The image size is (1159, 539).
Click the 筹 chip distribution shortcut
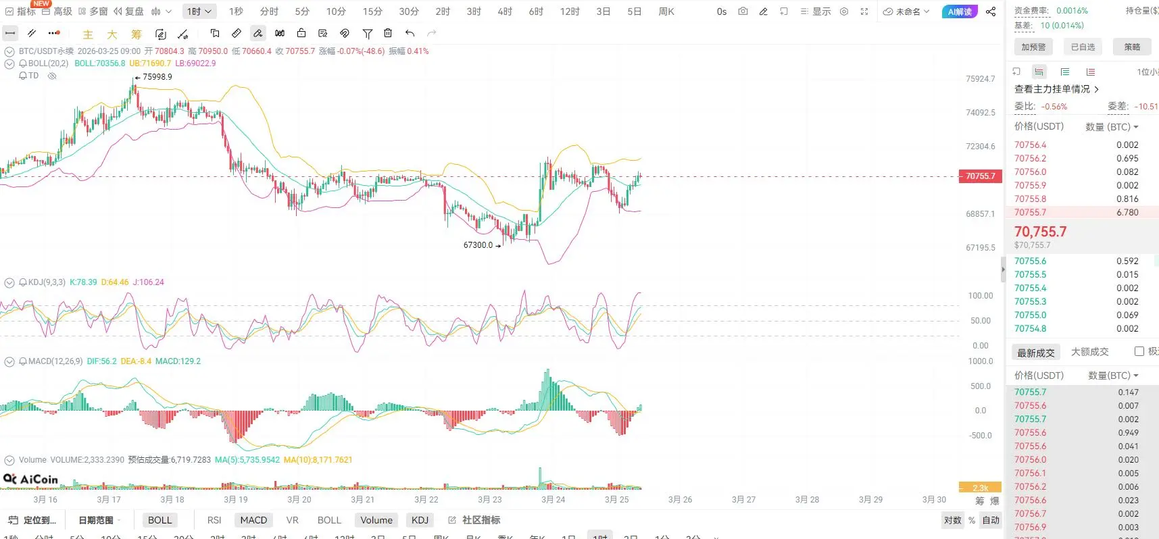(137, 34)
